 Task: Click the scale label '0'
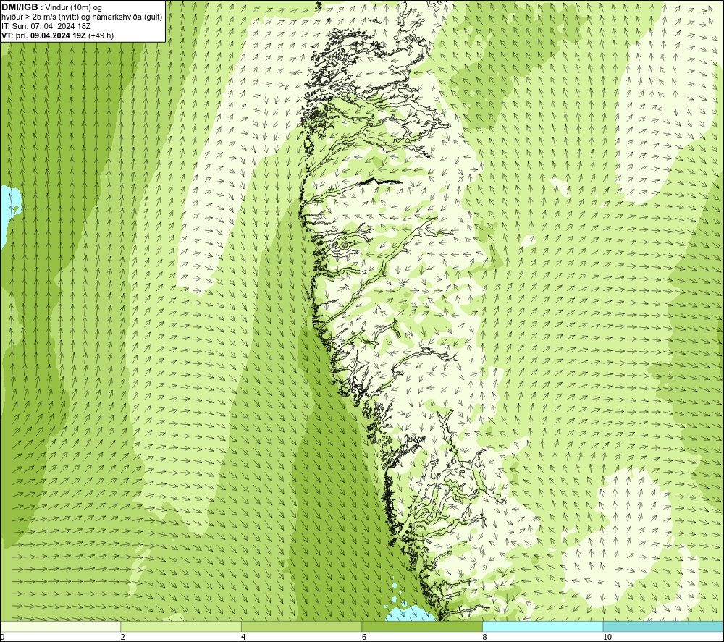tap(2, 637)
